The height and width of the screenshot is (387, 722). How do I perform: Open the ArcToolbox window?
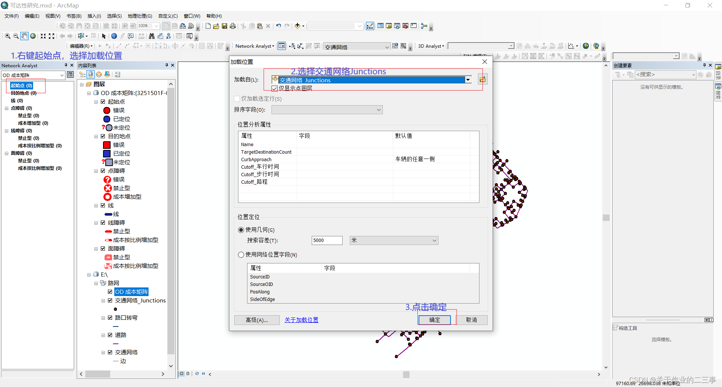tap(405, 26)
